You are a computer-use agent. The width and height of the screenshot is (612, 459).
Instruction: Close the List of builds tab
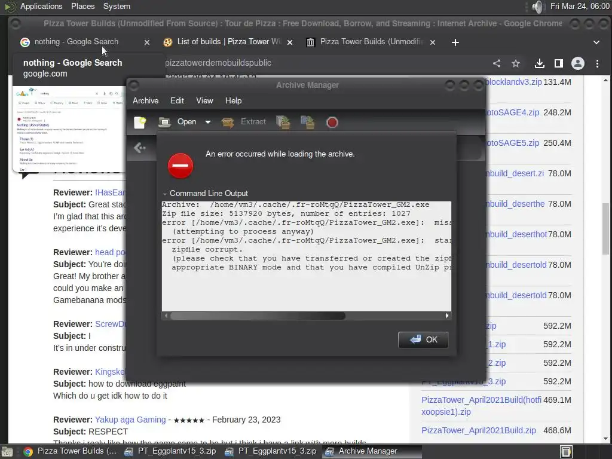point(290,42)
